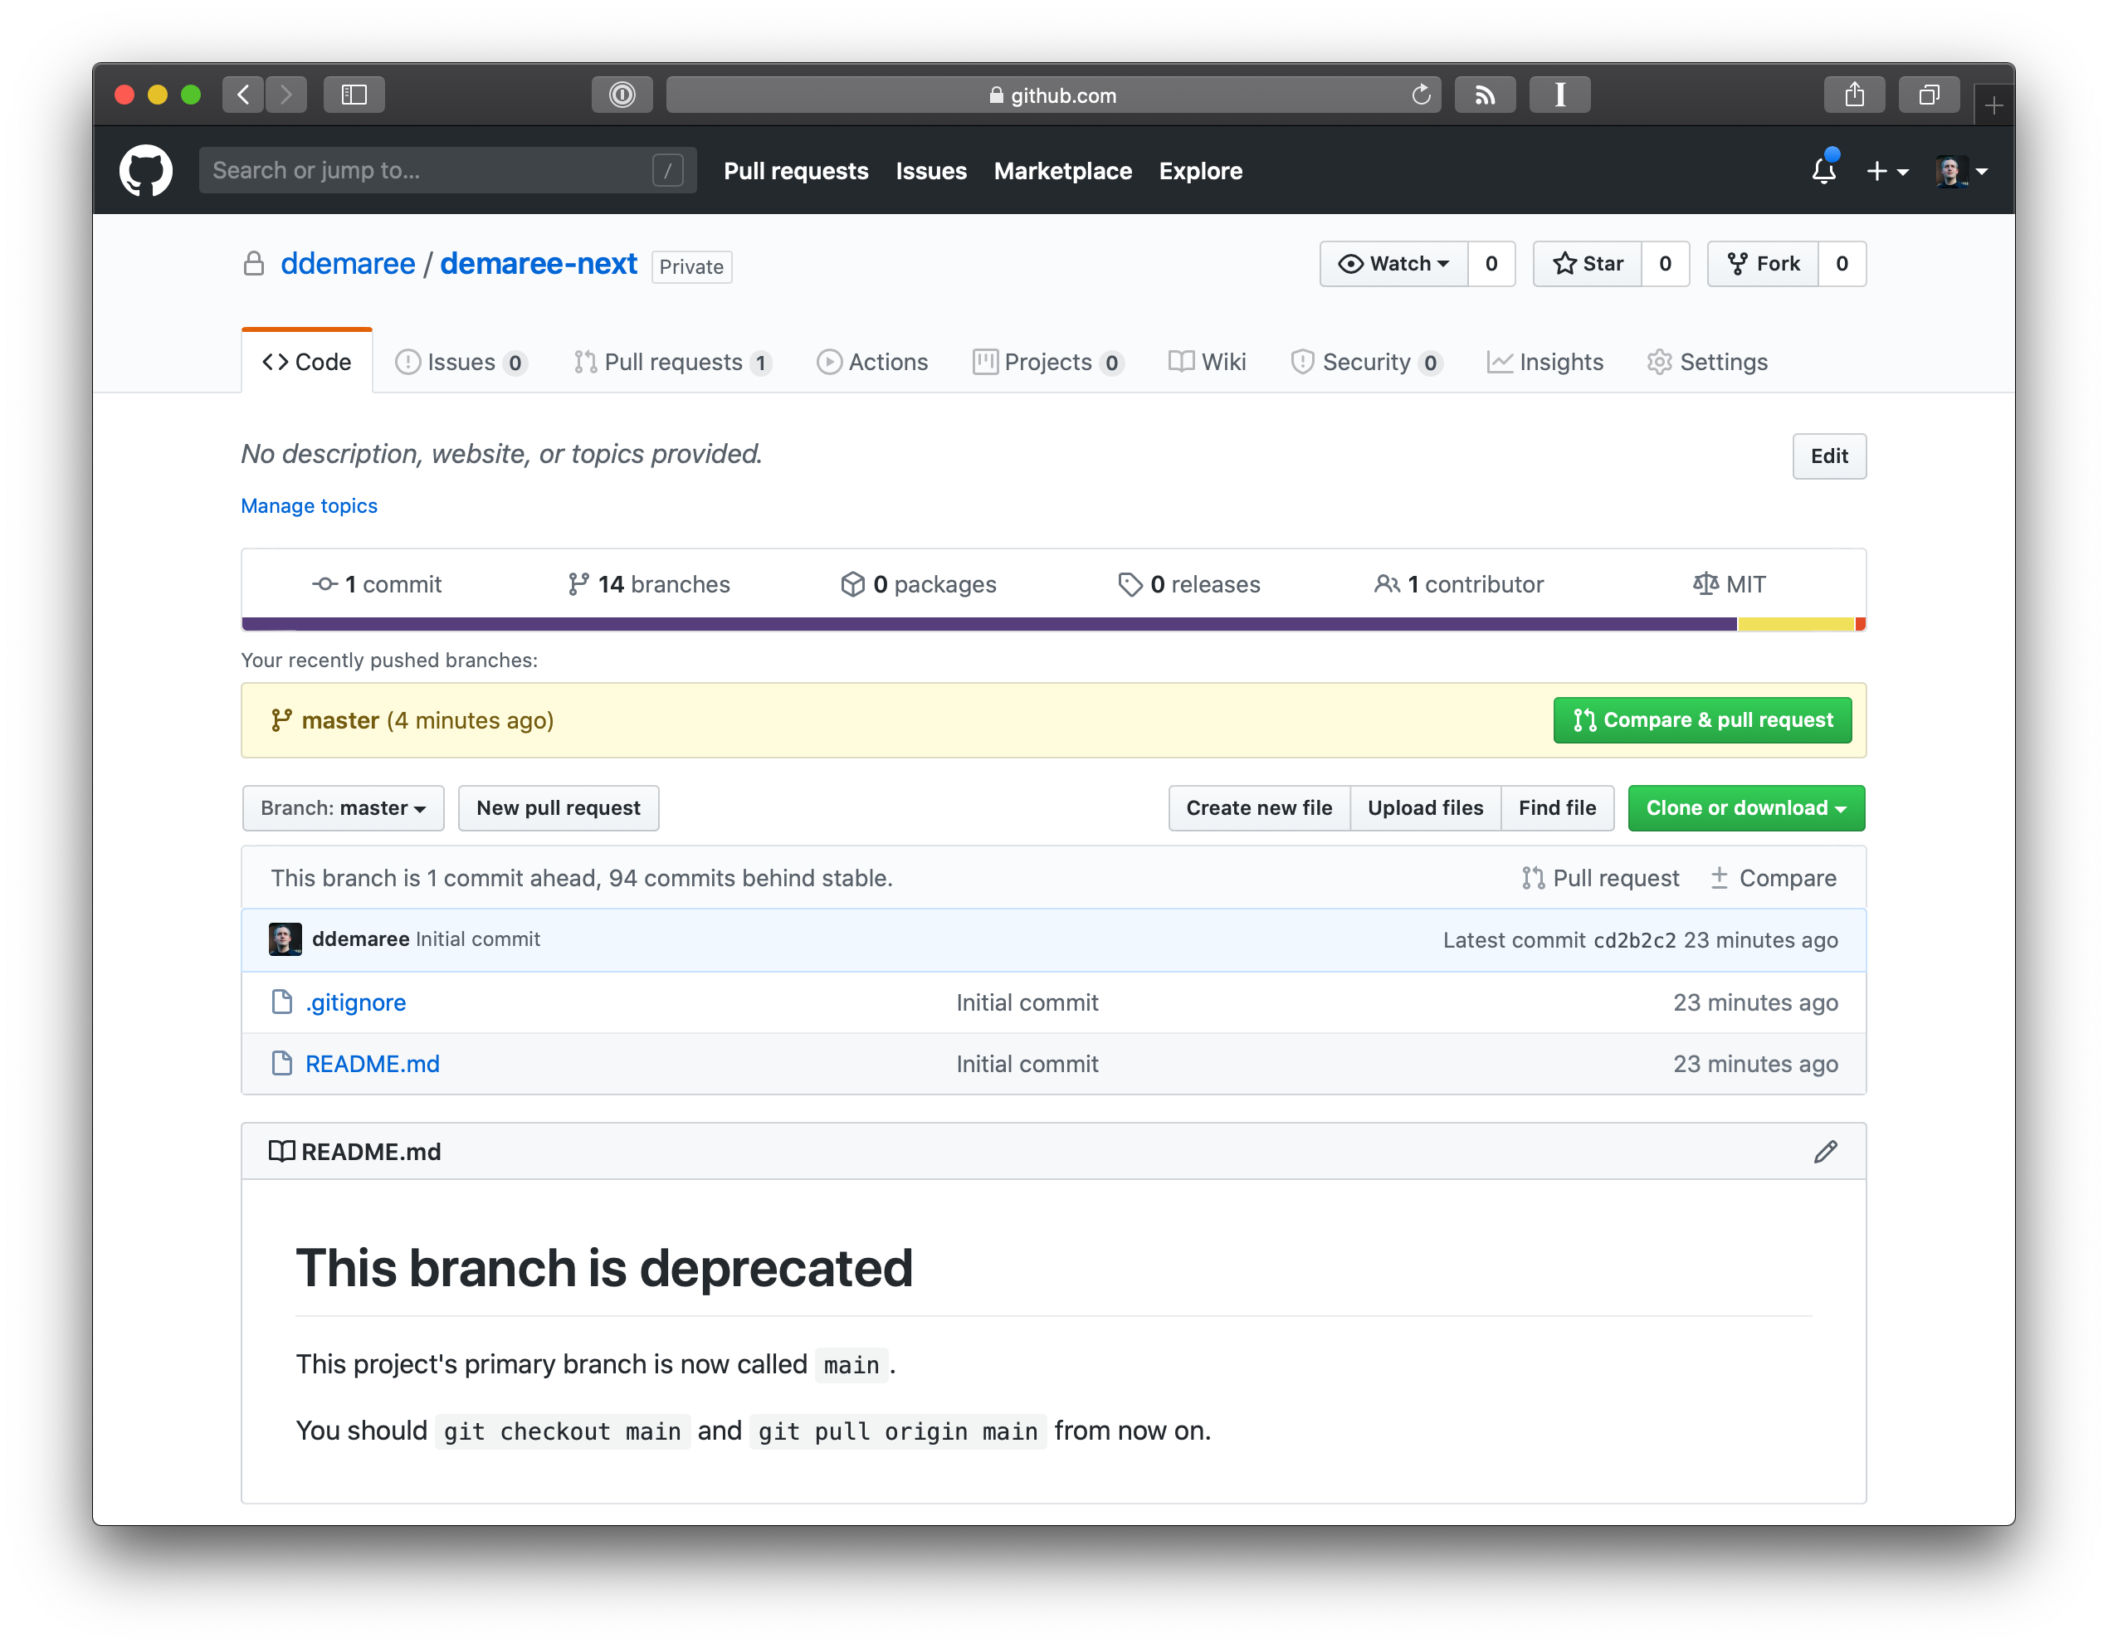Click Create new file button
Image resolution: width=2108 pixels, height=1648 pixels.
click(x=1259, y=807)
